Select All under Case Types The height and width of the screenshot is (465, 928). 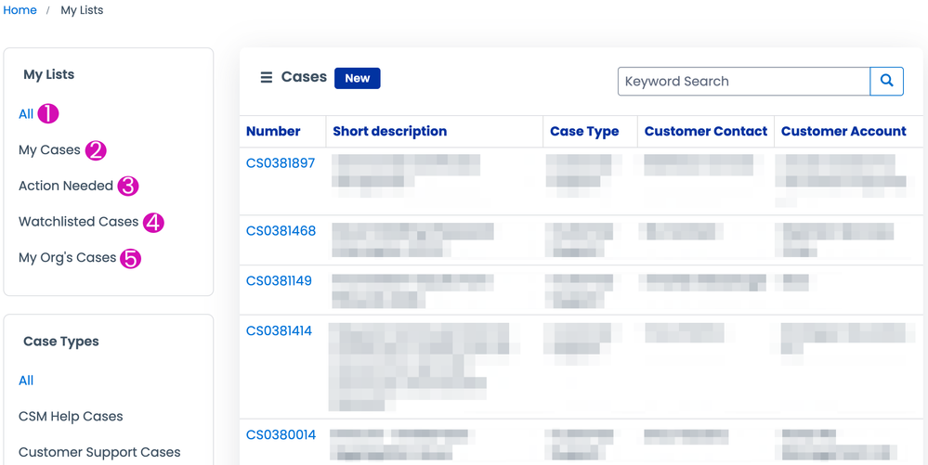click(x=26, y=381)
